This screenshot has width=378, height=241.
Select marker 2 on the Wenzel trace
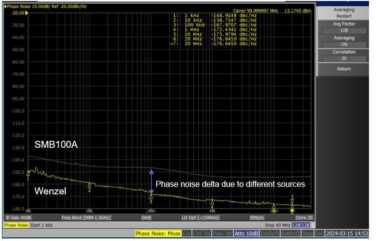[x=89, y=185]
